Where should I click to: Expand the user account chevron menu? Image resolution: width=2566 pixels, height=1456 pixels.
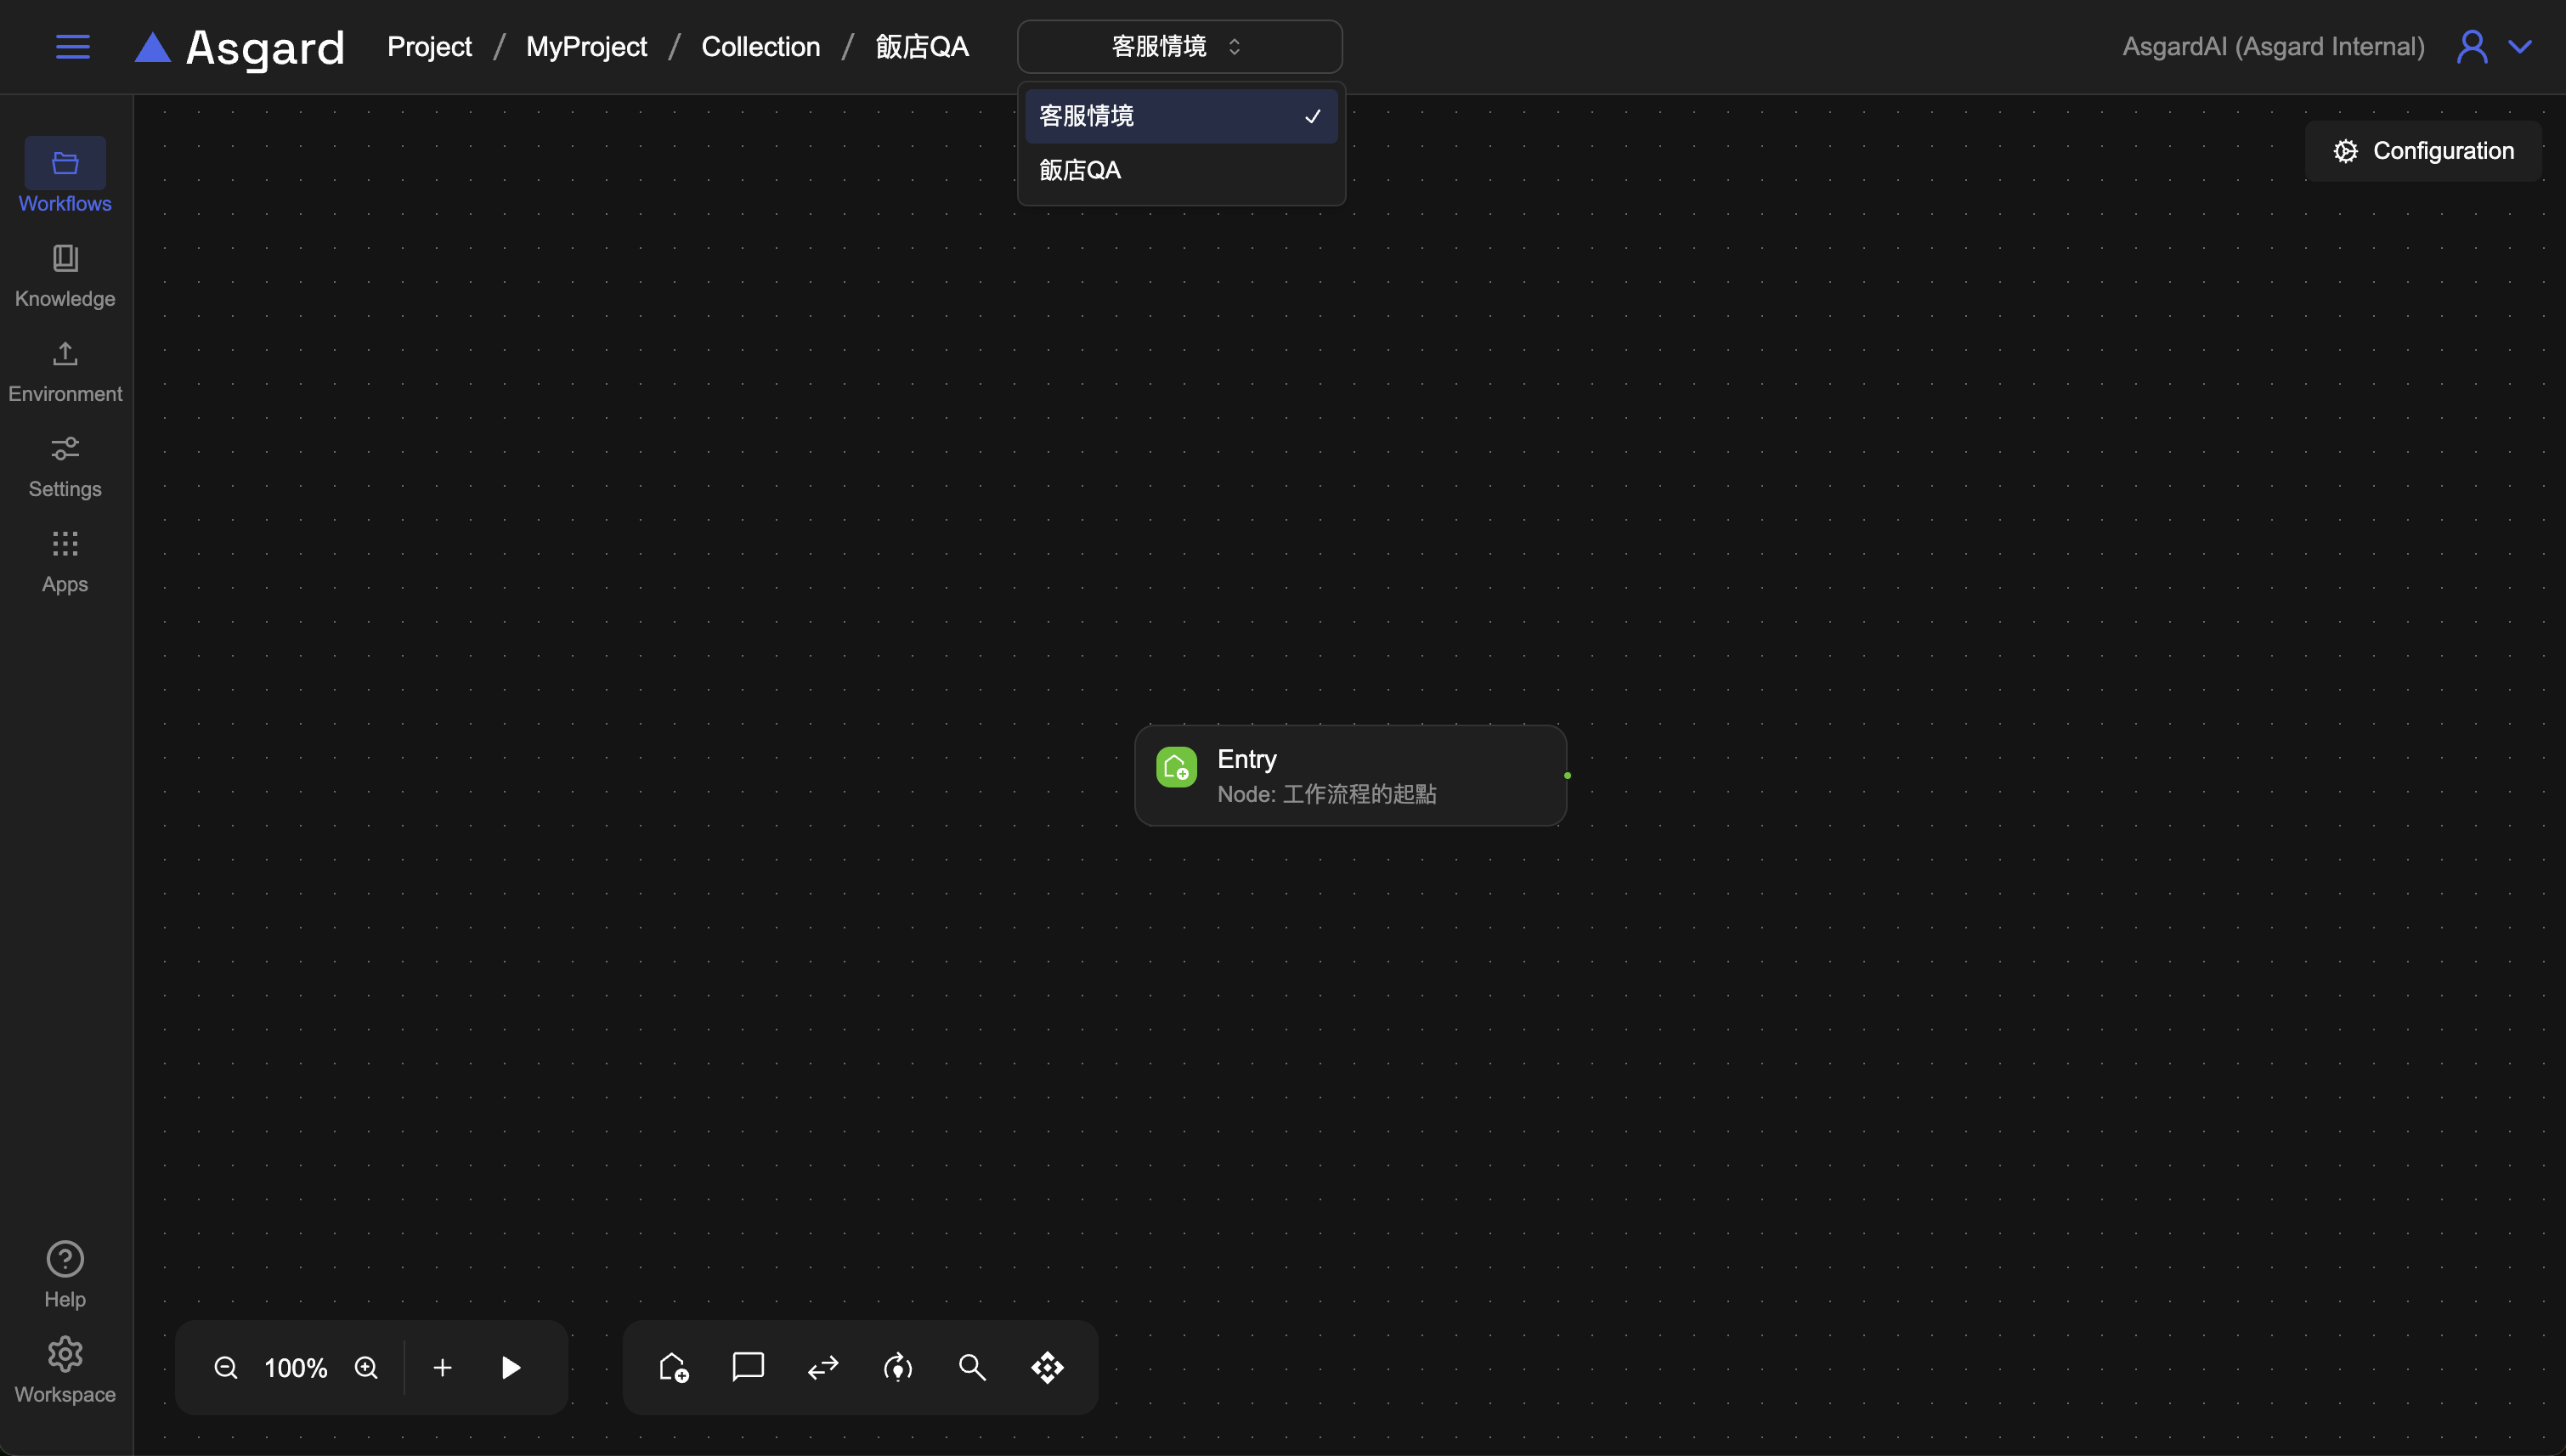pyautogui.click(x=2521, y=46)
